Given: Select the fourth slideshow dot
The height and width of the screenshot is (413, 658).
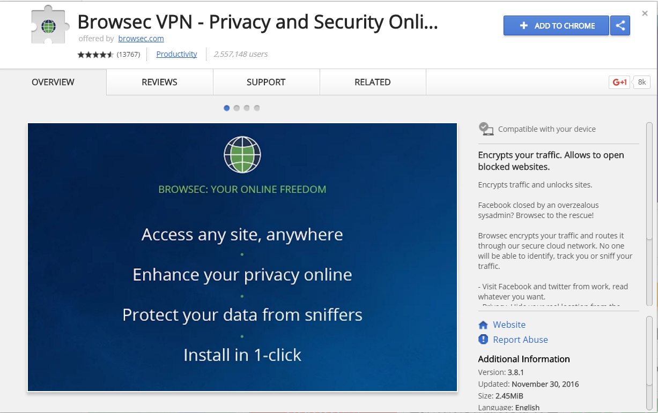Looking at the screenshot, I should [x=257, y=108].
